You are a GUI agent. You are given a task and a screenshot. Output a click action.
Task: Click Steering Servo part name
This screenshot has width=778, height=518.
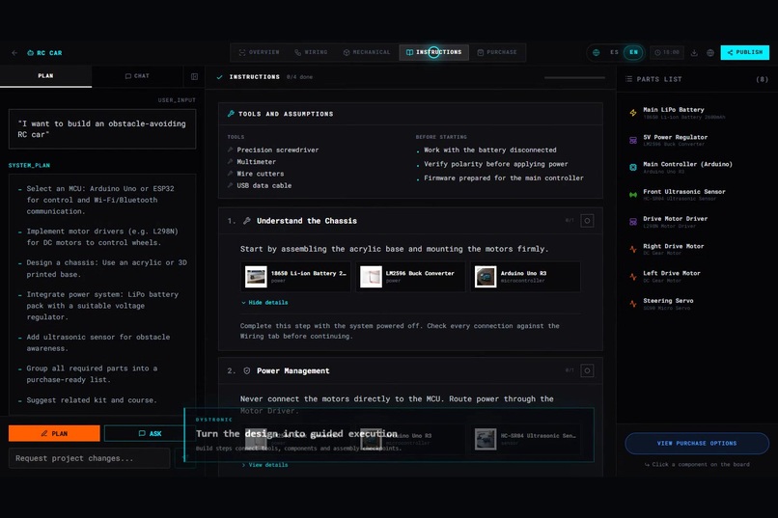[x=668, y=300]
